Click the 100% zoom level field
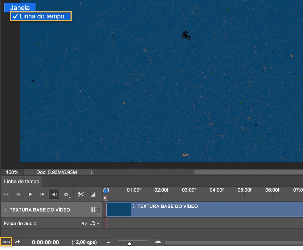 pos(12,172)
